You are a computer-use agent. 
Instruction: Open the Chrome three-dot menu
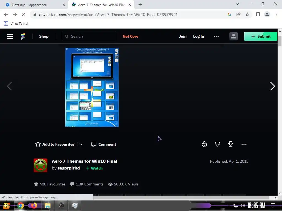[276, 14]
